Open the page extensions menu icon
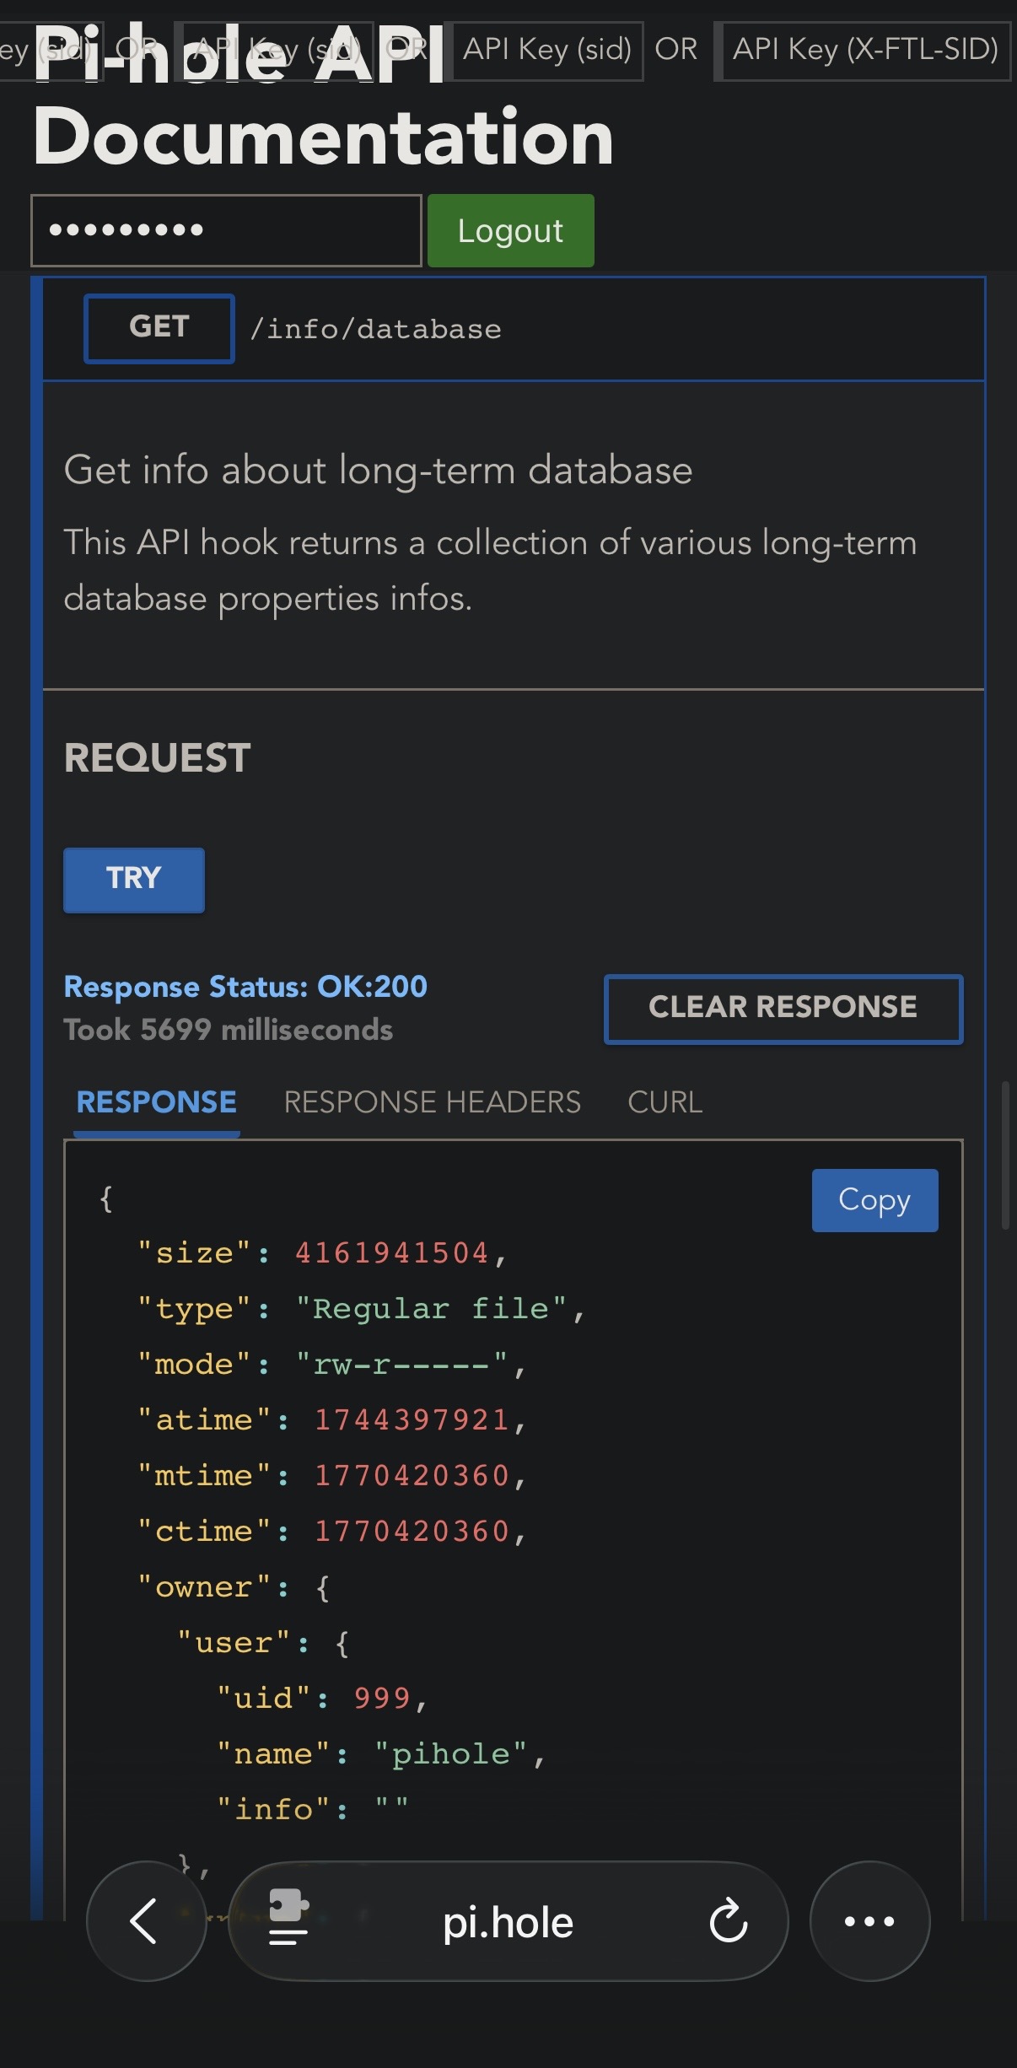This screenshot has height=2068, width=1017. pyautogui.click(x=288, y=1918)
